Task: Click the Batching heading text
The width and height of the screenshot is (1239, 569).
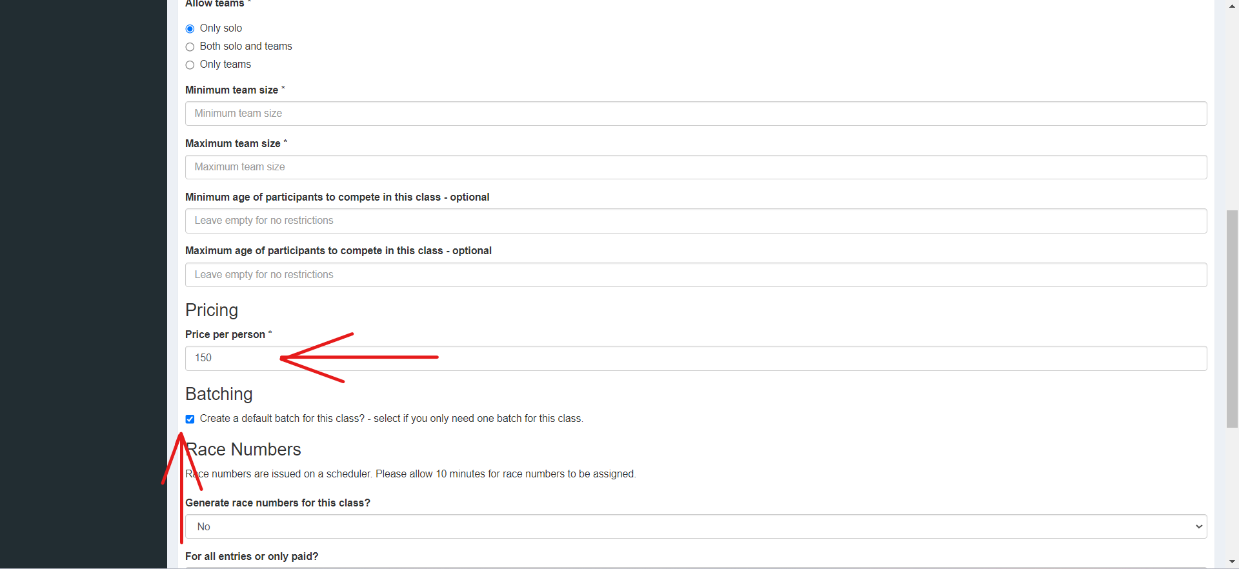Action: [219, 394]
